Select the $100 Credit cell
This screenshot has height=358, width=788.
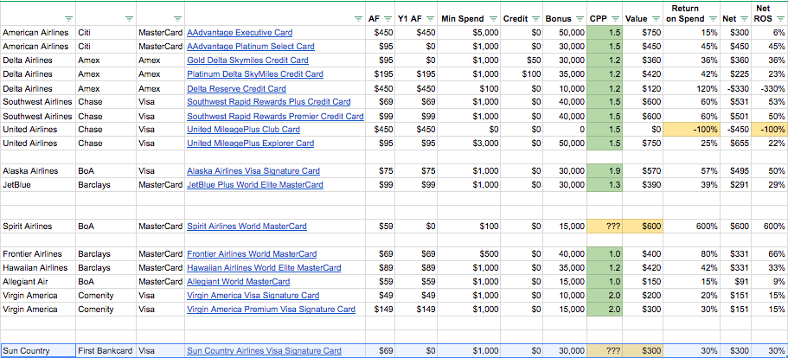point(522,74)
